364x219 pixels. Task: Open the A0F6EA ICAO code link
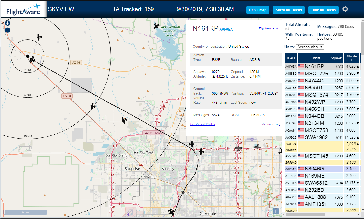pos(226,29)
